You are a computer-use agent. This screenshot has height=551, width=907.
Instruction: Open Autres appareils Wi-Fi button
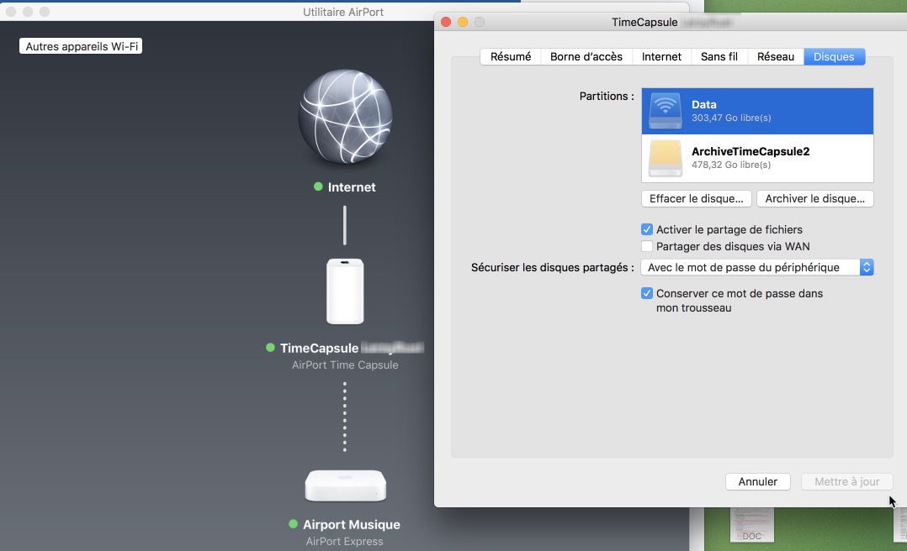(x=81, y=46)
